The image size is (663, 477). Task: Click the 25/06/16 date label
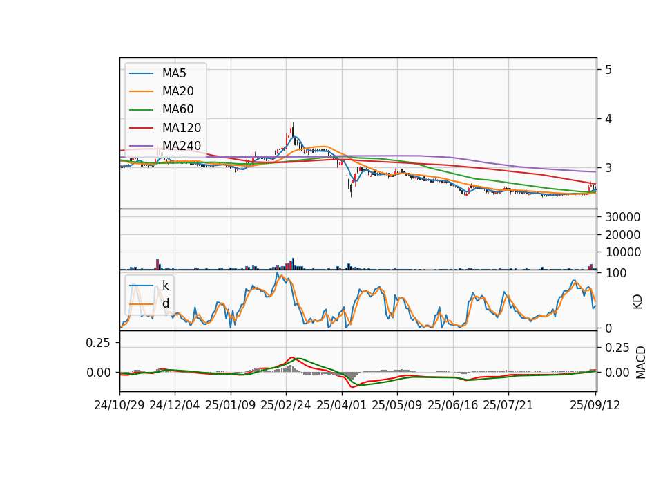coord(453,405)
